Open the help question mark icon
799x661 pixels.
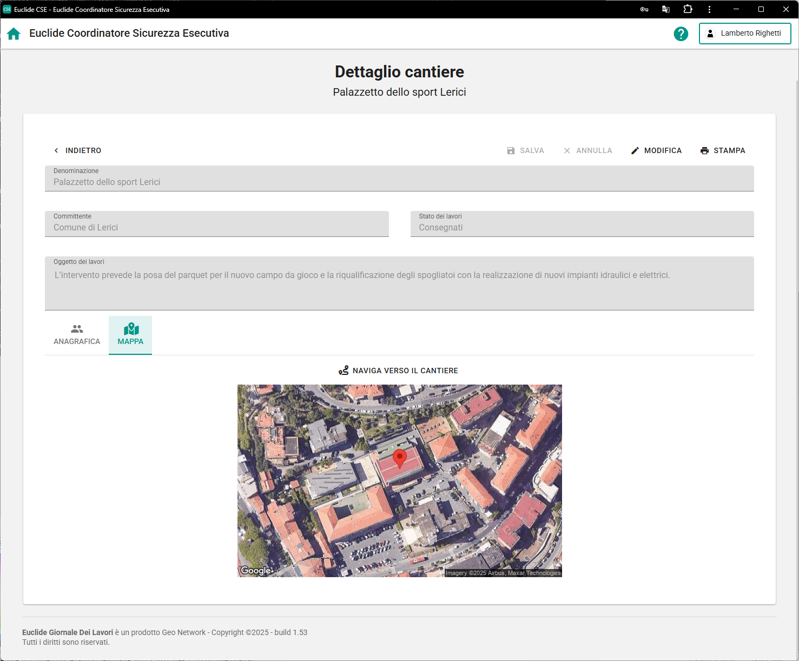681,34
